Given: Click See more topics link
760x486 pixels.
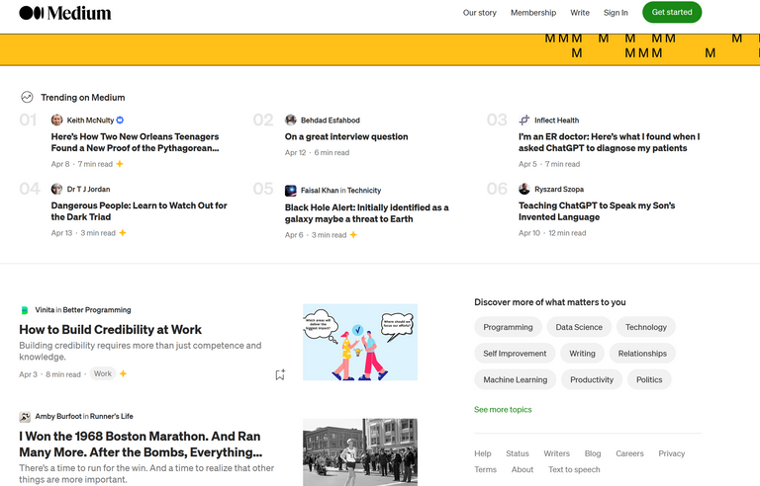Looking at the screenshot, I should [x=503, y=410].
